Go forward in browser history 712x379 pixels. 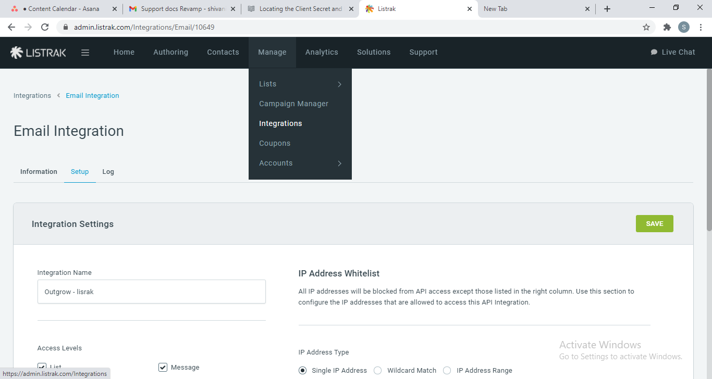tap(28, 27)
